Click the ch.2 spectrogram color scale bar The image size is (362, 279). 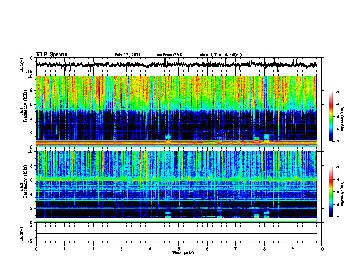click(330, 192)
